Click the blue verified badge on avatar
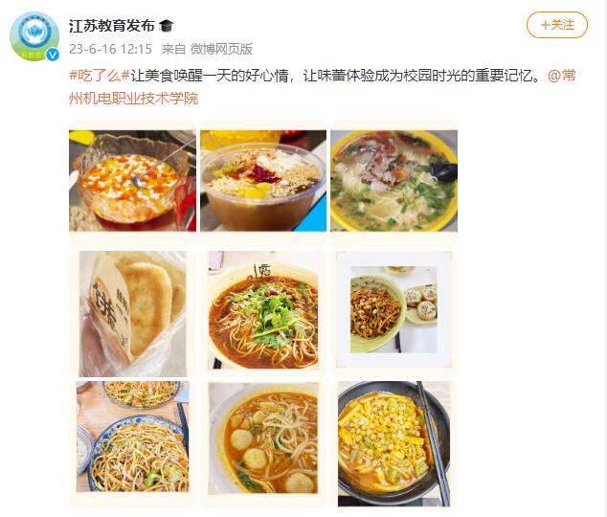This screenshot has width=607, height=517. pos(53,55)
